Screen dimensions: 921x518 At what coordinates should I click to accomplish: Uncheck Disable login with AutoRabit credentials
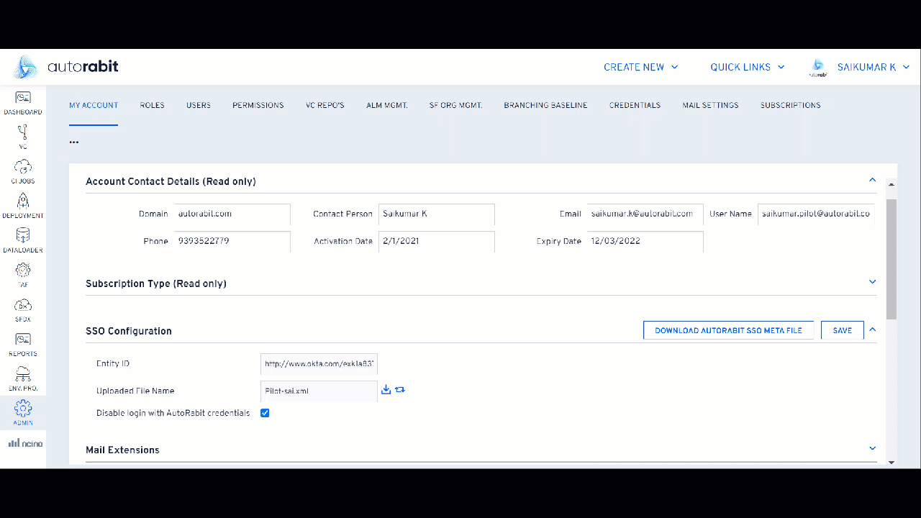tap(265, 412)
